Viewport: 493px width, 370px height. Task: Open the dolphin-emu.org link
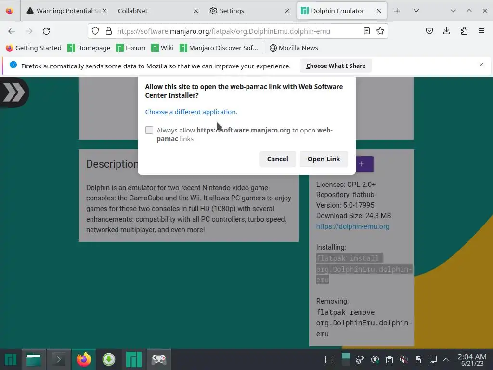353,226
